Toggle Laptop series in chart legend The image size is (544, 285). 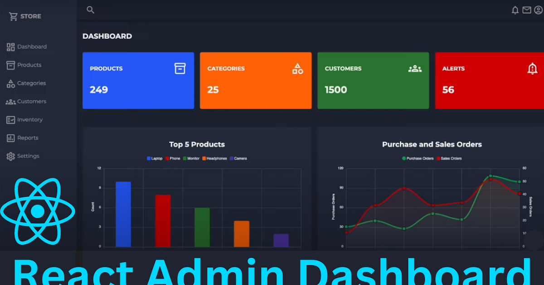click(155, 159)
